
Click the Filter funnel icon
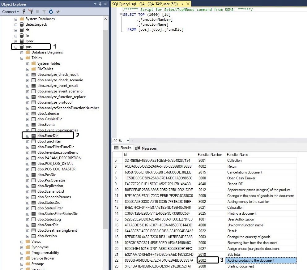coord(44,12)
